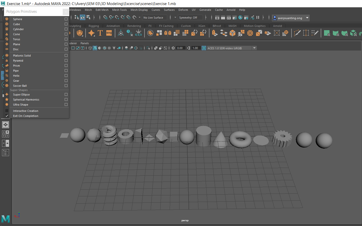This screenshot has height=226, width=362.
Task: Click the wireframe display icon in viewport bar
Action: coord(90,48)
